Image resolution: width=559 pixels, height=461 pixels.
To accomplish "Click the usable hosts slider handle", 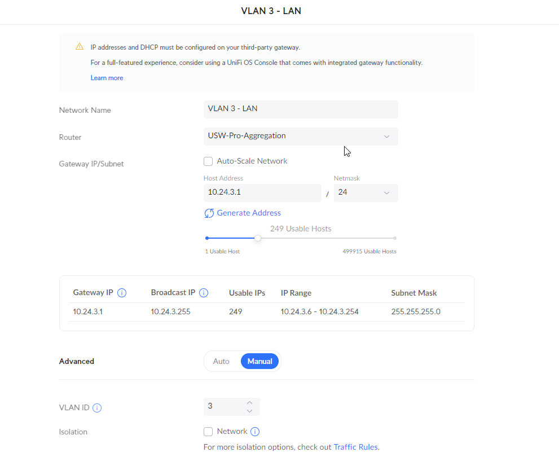I will pos(258,238).
